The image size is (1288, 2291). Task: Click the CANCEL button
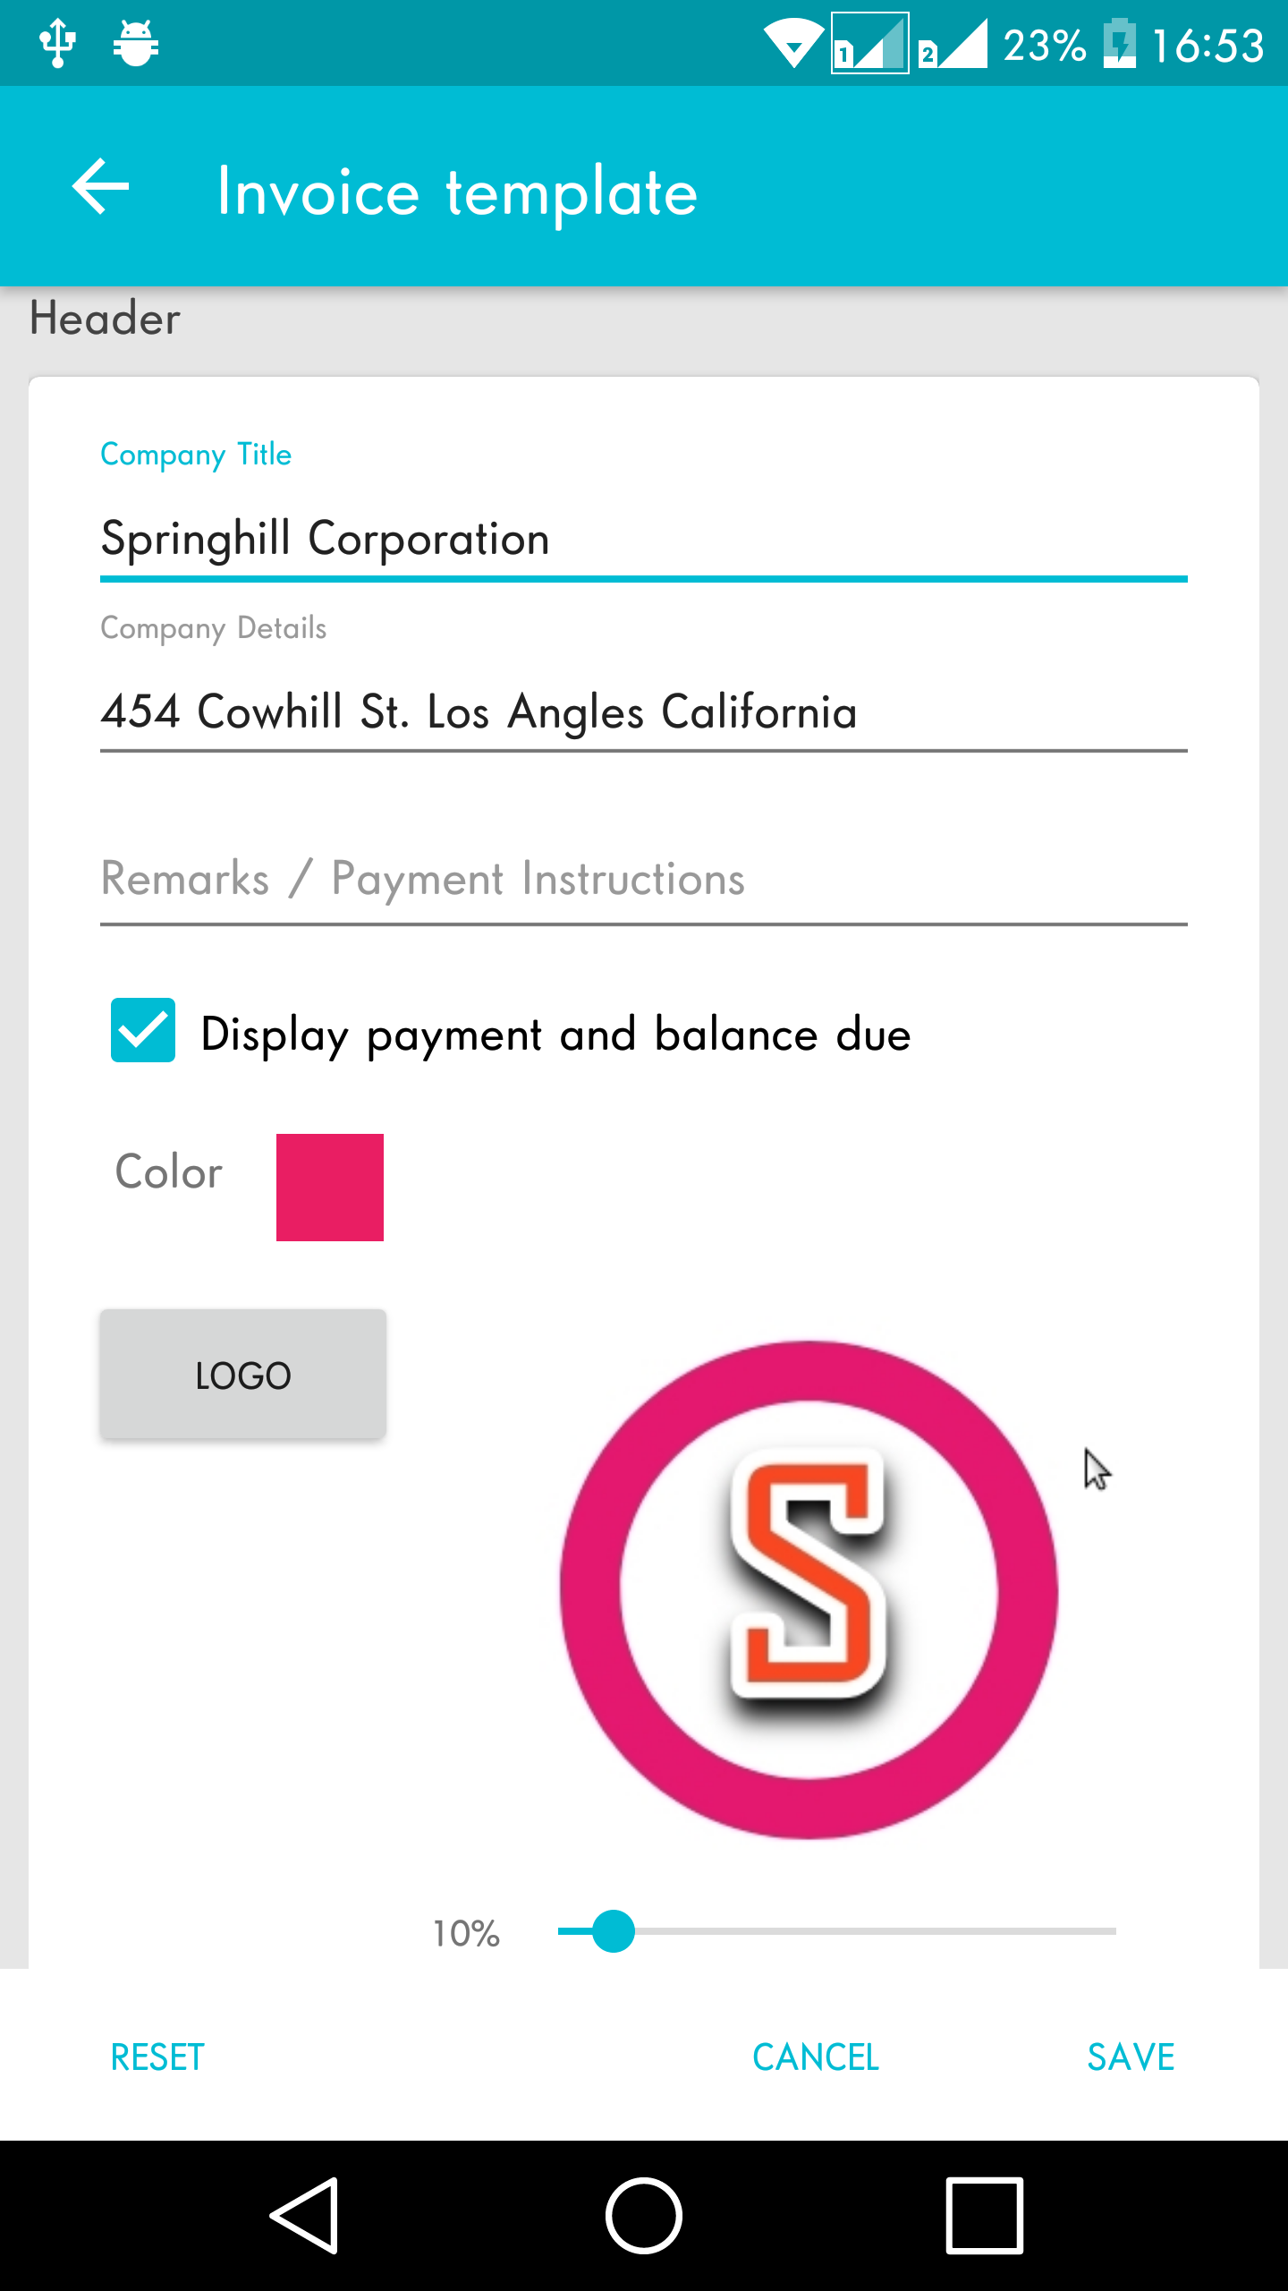click(816, 2057)
